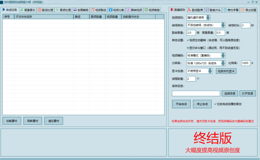The image size is (260, 160).
Task: Click the 视频分割 tab icon
Action: 110,10
